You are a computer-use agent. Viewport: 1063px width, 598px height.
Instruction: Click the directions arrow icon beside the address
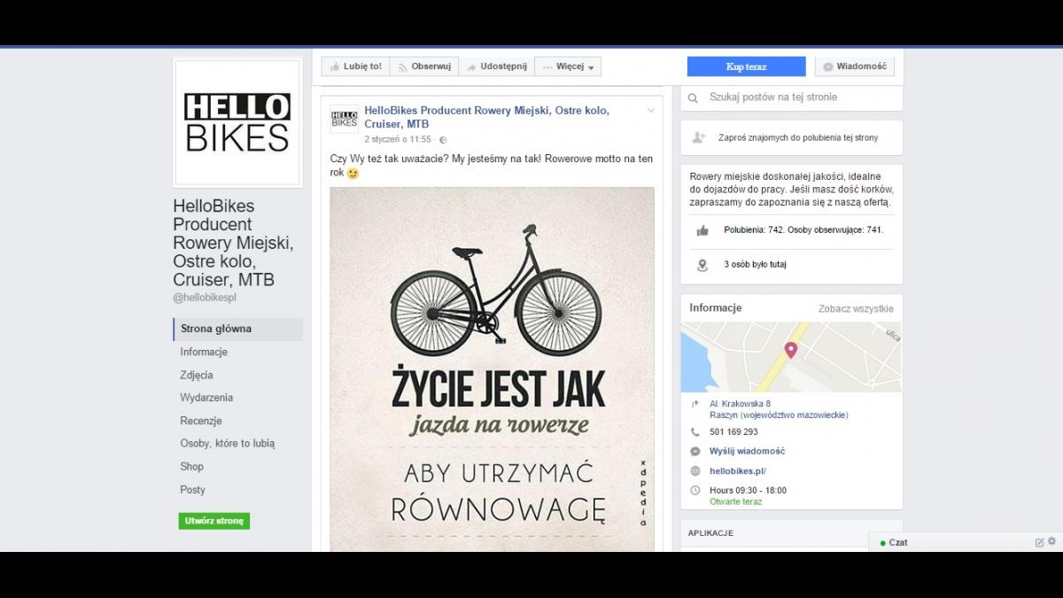(695, 404)
